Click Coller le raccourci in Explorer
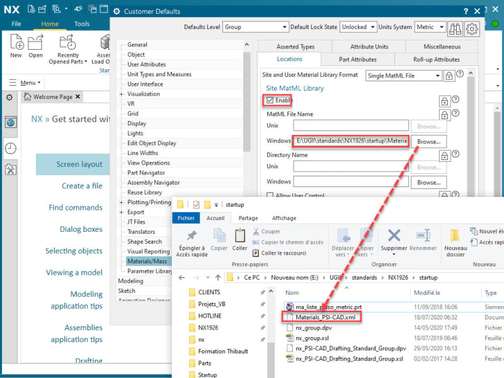 pyautogui.click(x=279, y=253)
